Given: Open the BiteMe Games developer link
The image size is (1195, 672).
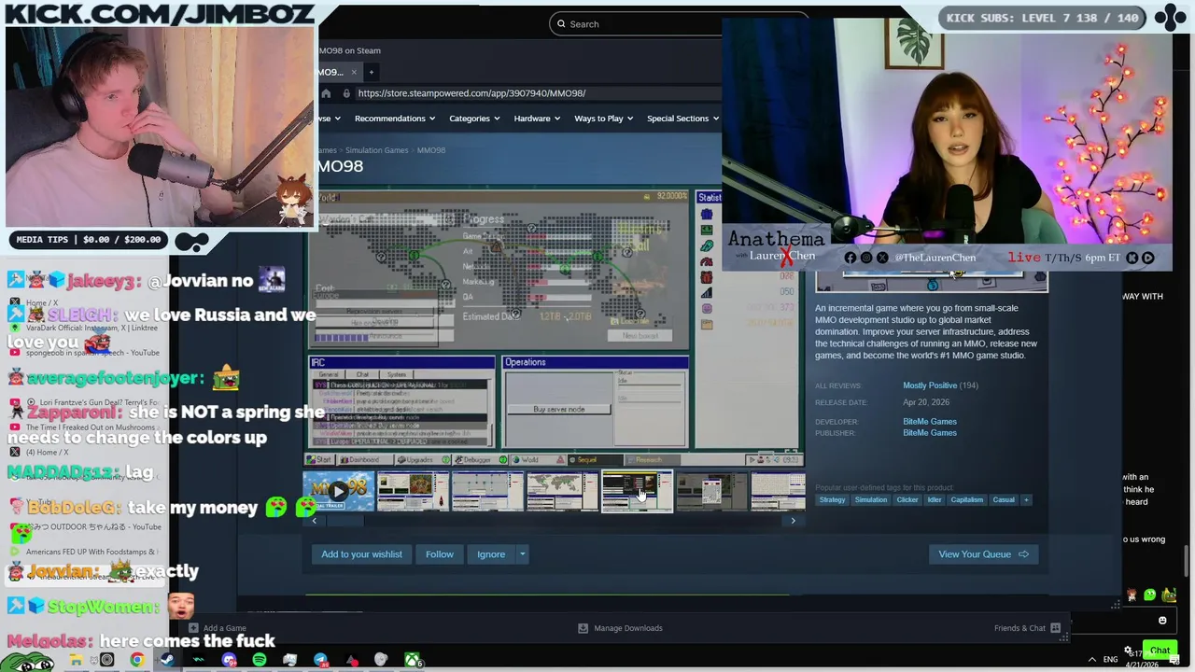Looking at the screenshot, I should click(x=929, y=422).
